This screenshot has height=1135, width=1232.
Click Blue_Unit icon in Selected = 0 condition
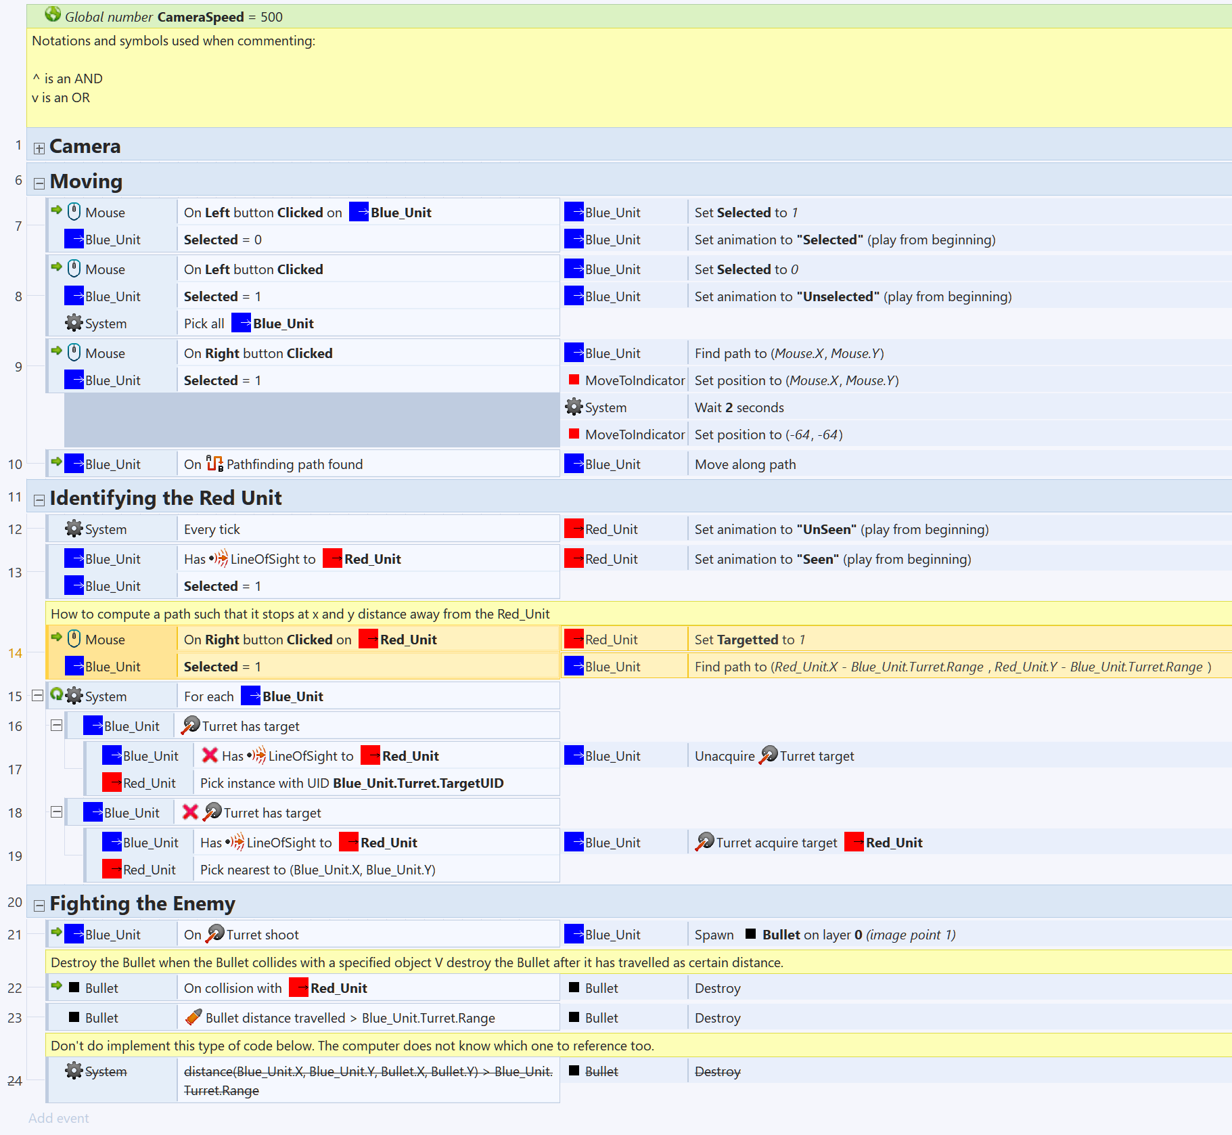coord(74,239)
